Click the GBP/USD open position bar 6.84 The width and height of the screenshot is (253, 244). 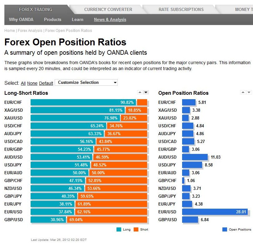190,220
